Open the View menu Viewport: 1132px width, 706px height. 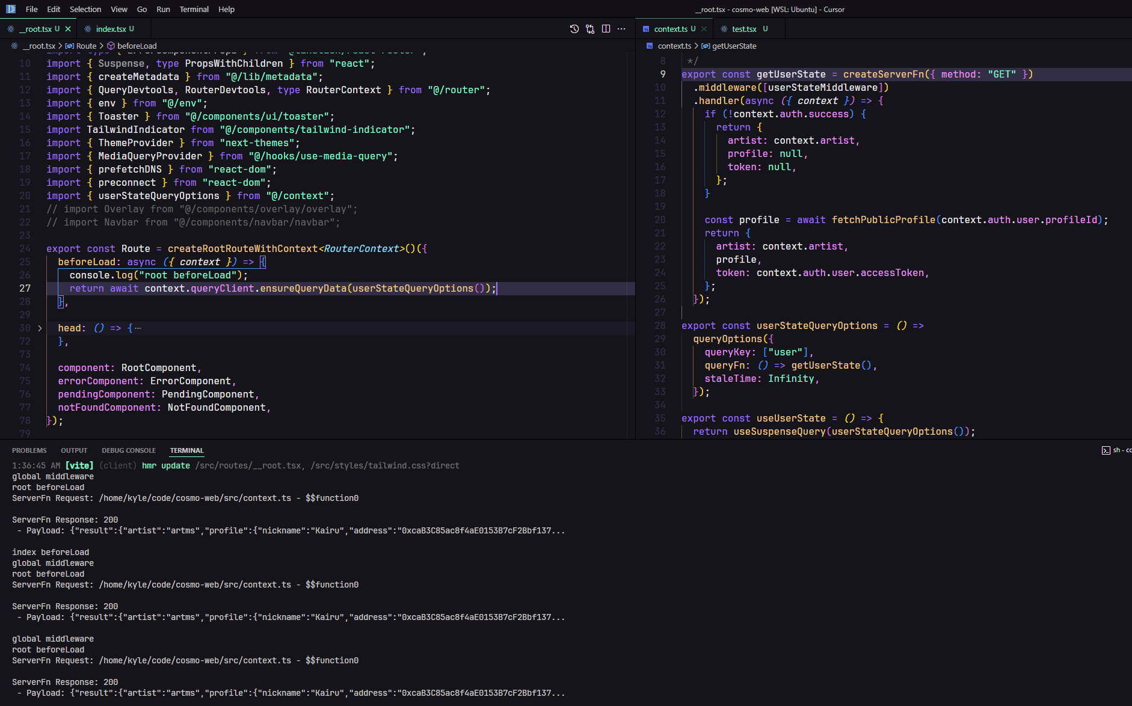click(119, 9)
